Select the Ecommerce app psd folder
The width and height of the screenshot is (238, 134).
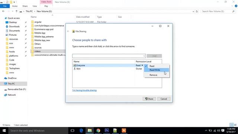[44, 29]
